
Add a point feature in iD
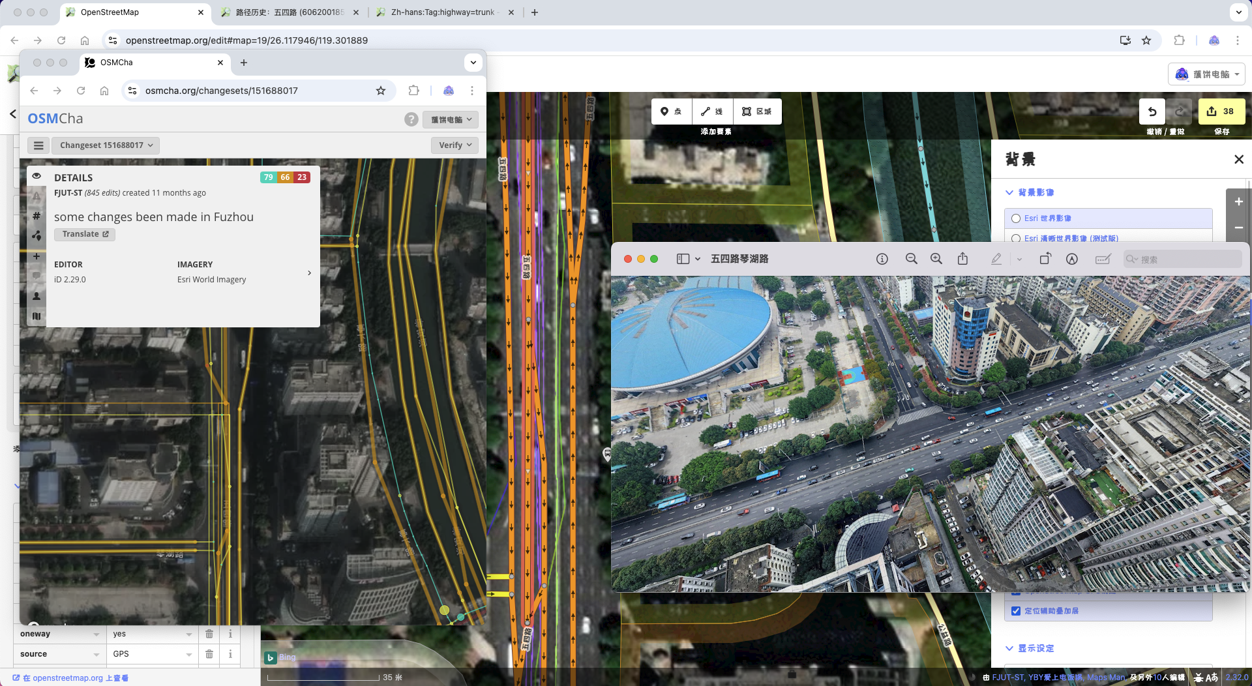coord(671,112)
